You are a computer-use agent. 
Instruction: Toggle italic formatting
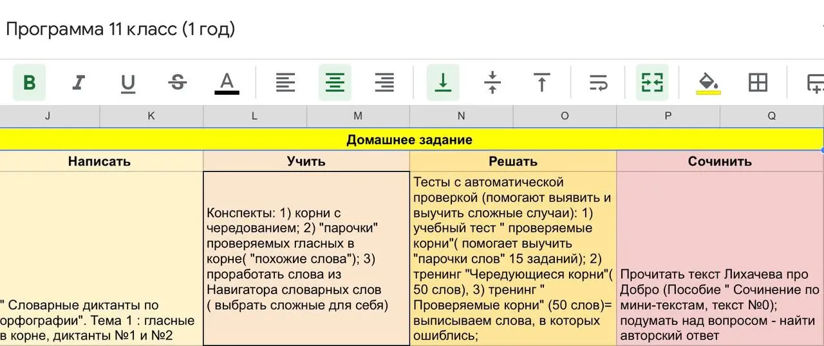79,82
